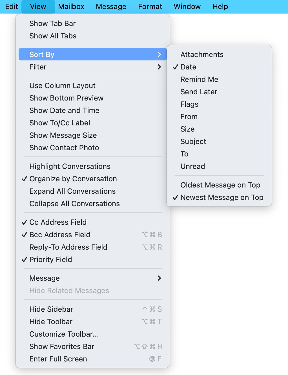Sort messages by Size
This screenshot has width=288, height=375.
coord(187,129)
